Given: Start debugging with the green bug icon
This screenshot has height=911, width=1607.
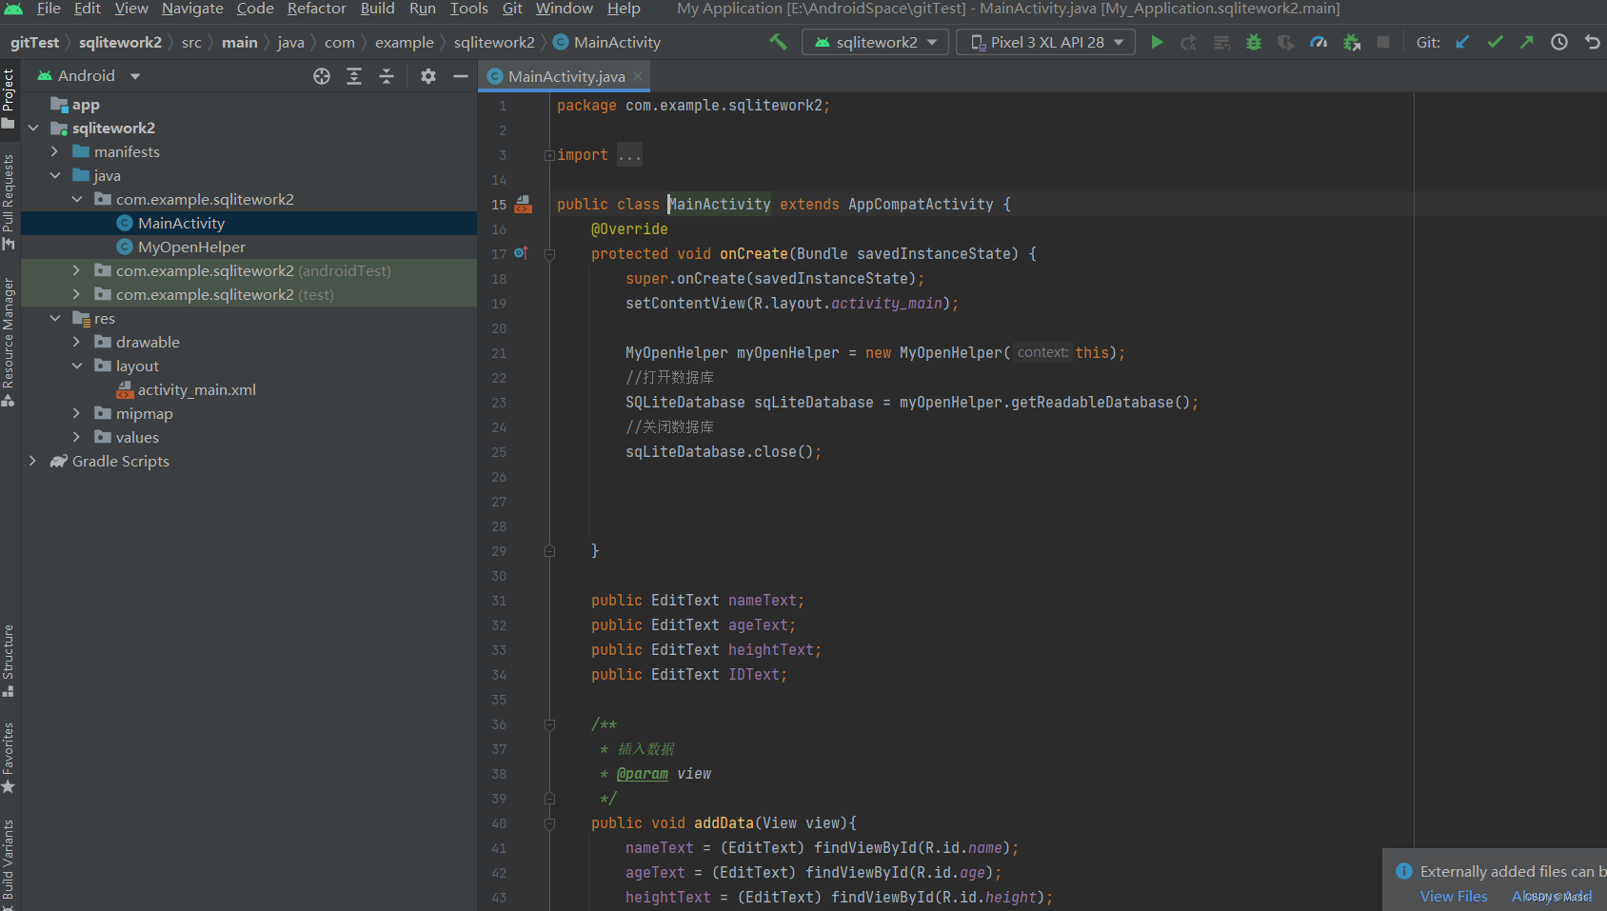Looking at the screenshot, I should (1254, 42).
